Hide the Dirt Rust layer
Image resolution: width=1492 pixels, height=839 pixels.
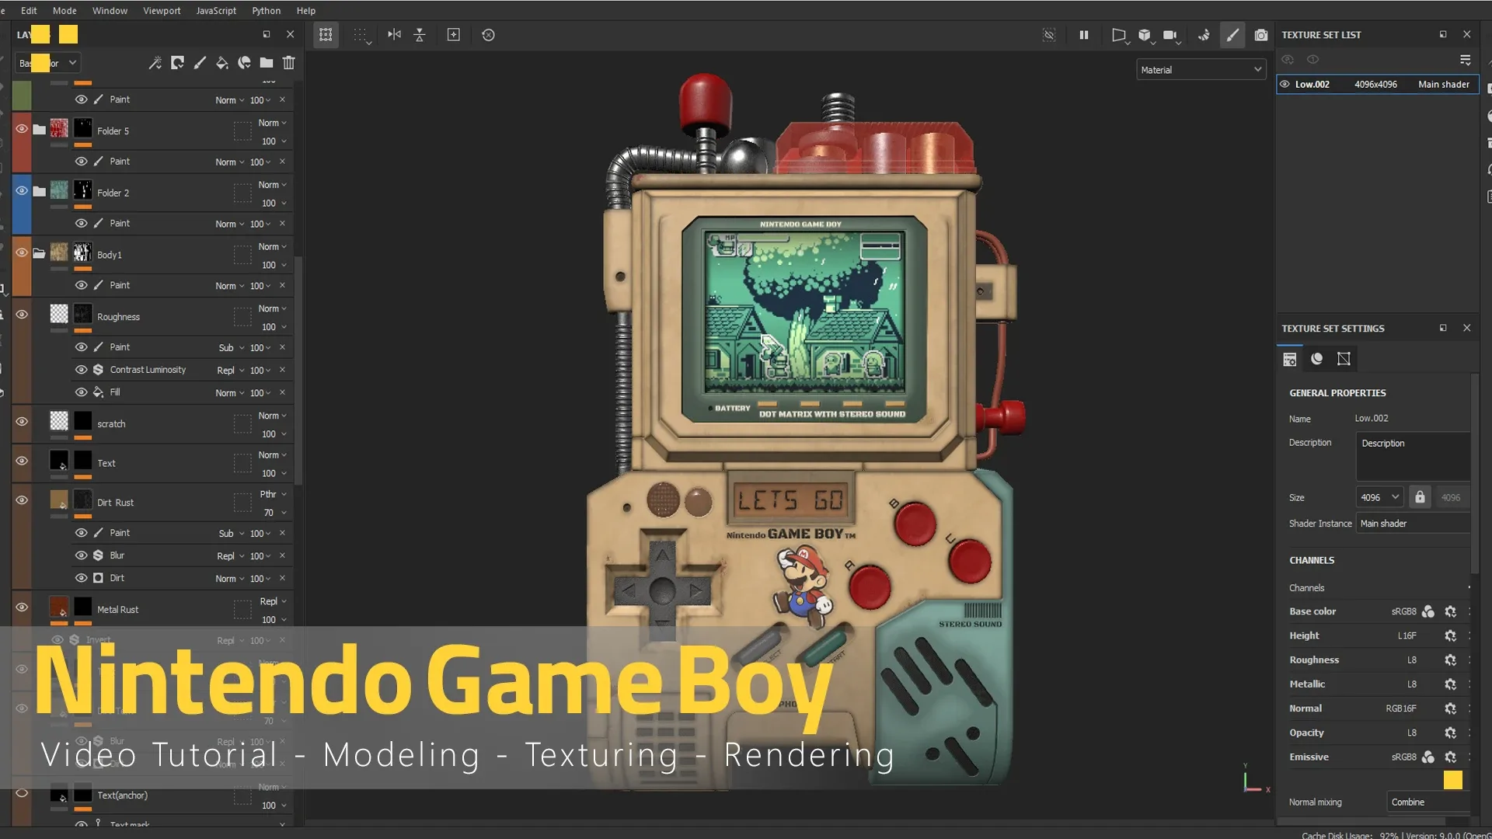coord(22,500)
